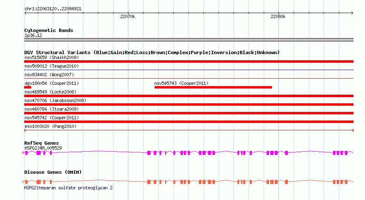Click the right arrow of the ruler
This screenshot has height=200, width=365.
pos(352,13)
